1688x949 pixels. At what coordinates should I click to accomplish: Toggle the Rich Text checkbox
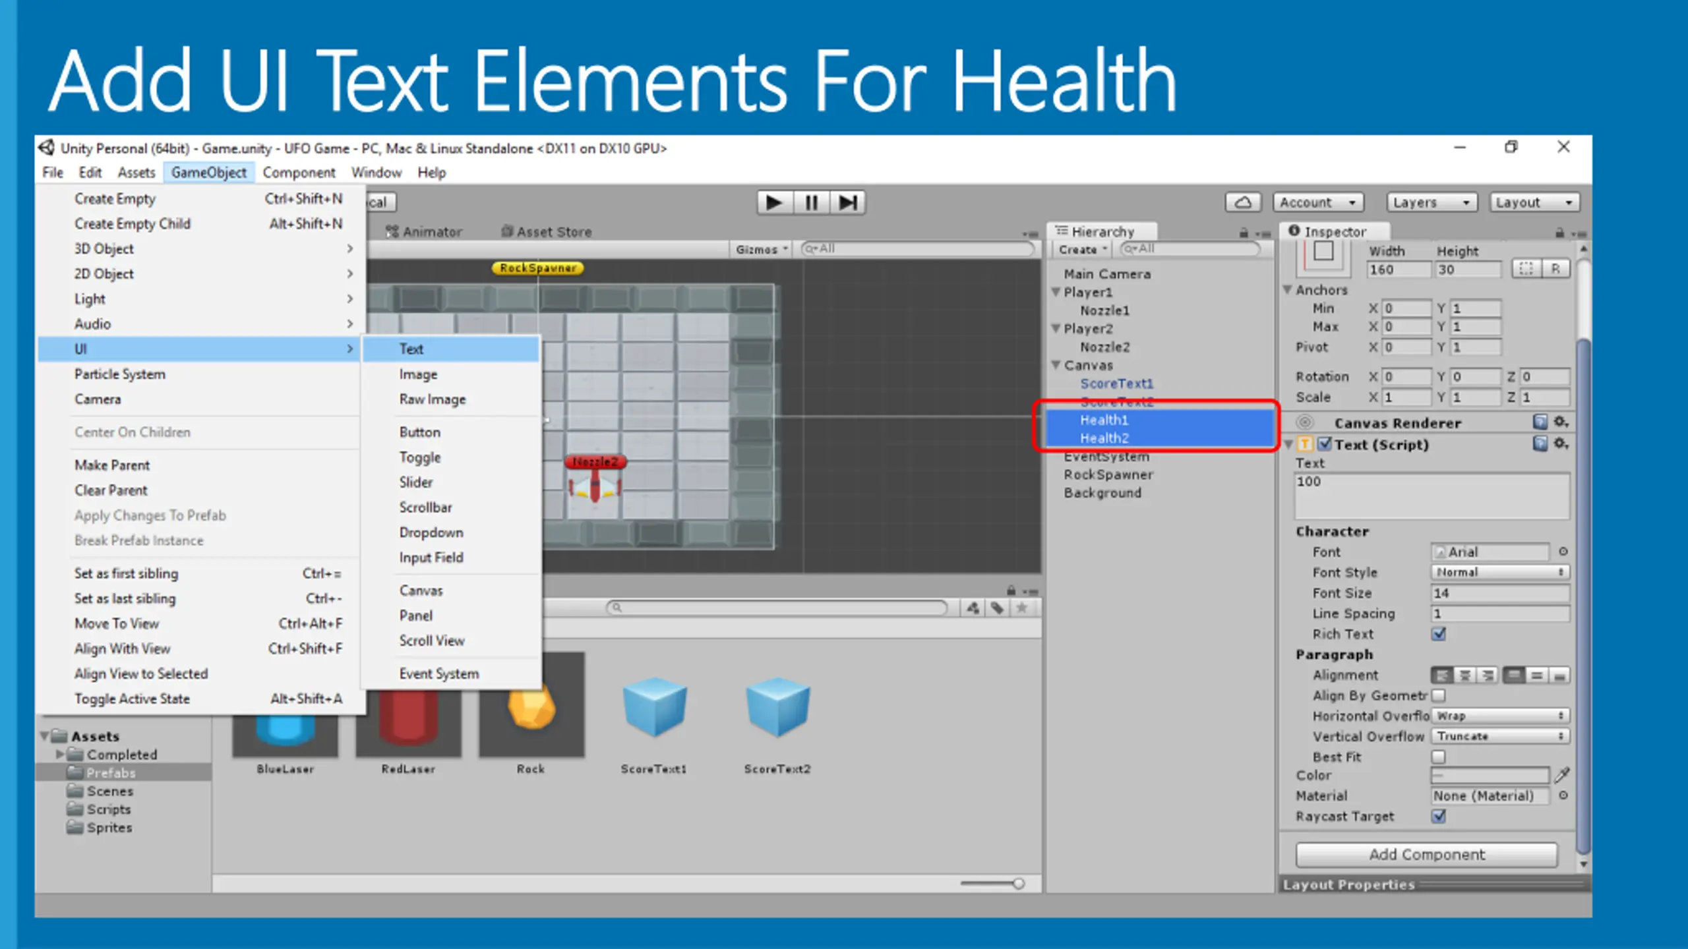pos(1439,634)
